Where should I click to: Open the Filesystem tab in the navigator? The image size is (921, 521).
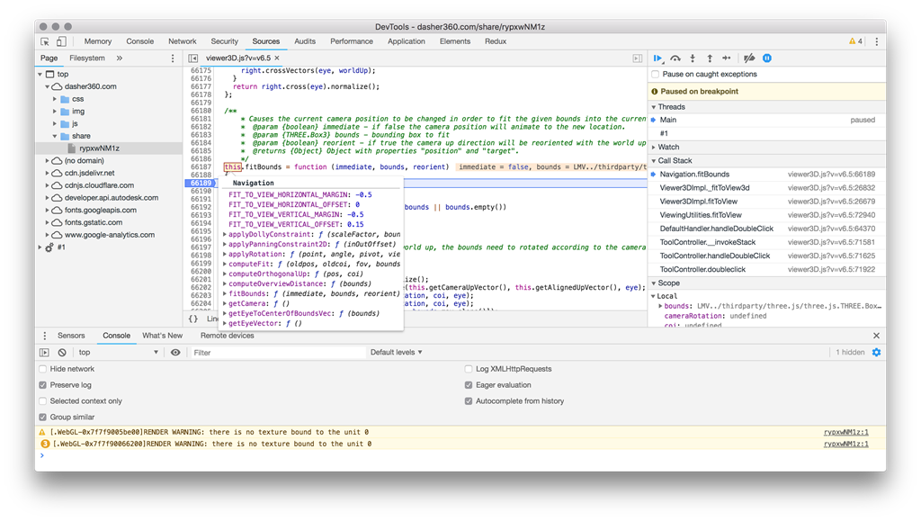tap(87, 58)
